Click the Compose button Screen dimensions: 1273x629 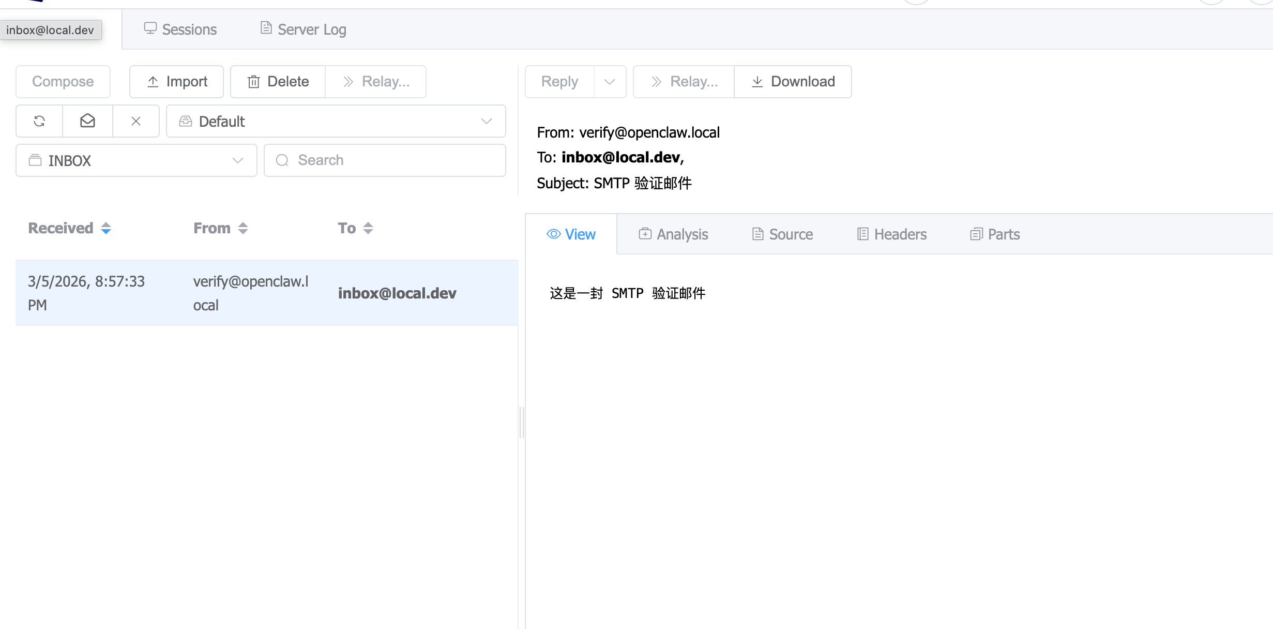[63, 82]
